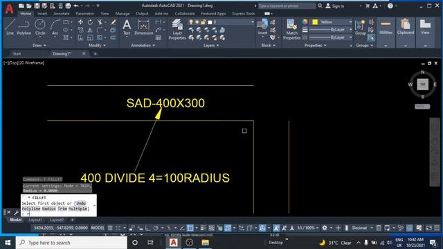Select the Line tool
The width and height of the screenshot is (443, 249).
pos(10,28)
